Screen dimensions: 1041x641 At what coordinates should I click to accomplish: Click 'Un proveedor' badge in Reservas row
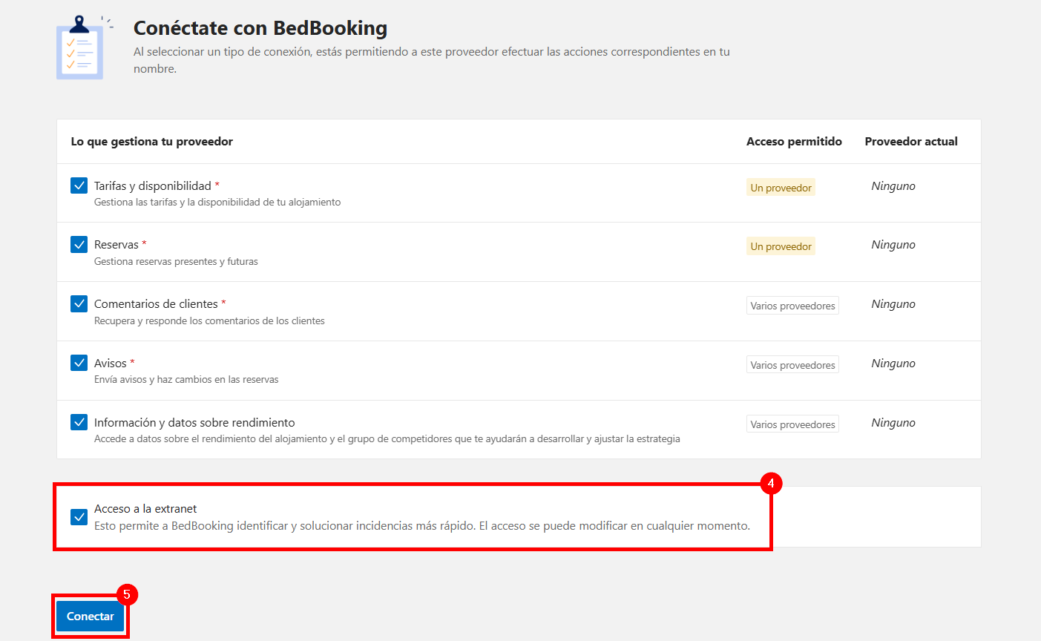[781, 246]
